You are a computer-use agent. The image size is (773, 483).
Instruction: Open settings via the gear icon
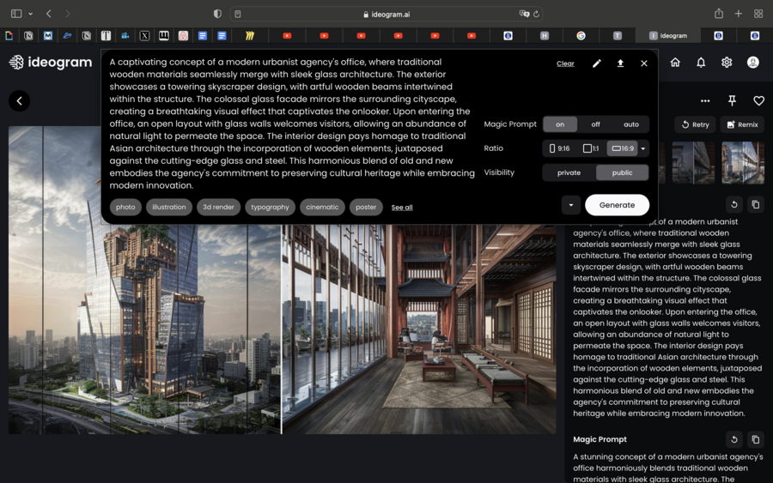[x=727, y=63]
